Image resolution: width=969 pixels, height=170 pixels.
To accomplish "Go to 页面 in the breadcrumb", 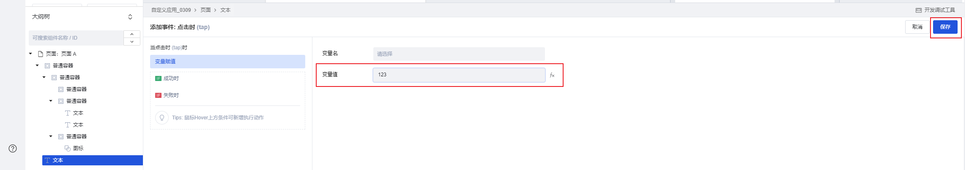I will (x=205, y=10).
